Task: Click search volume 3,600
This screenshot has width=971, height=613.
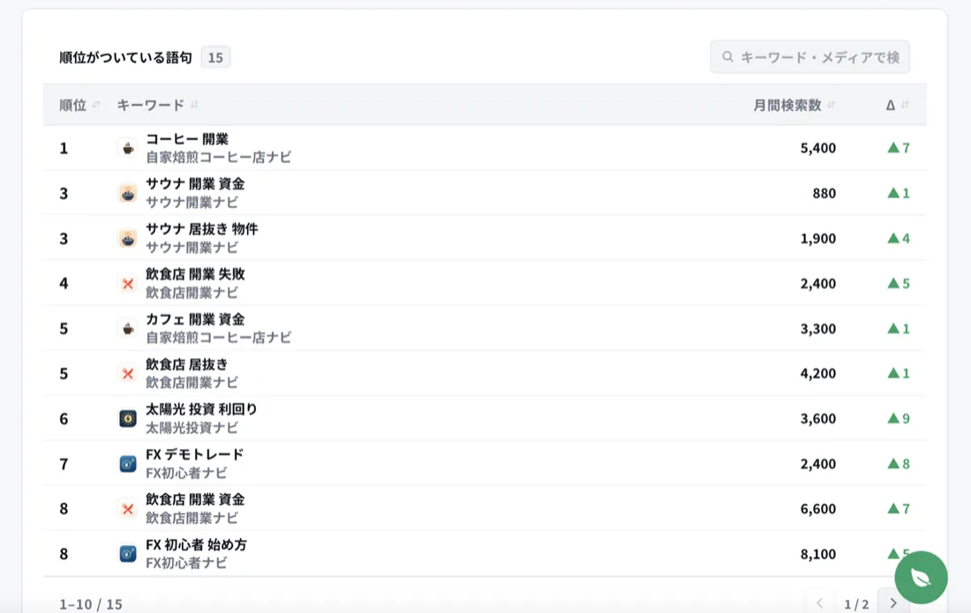Action: [x=818, y=419]
